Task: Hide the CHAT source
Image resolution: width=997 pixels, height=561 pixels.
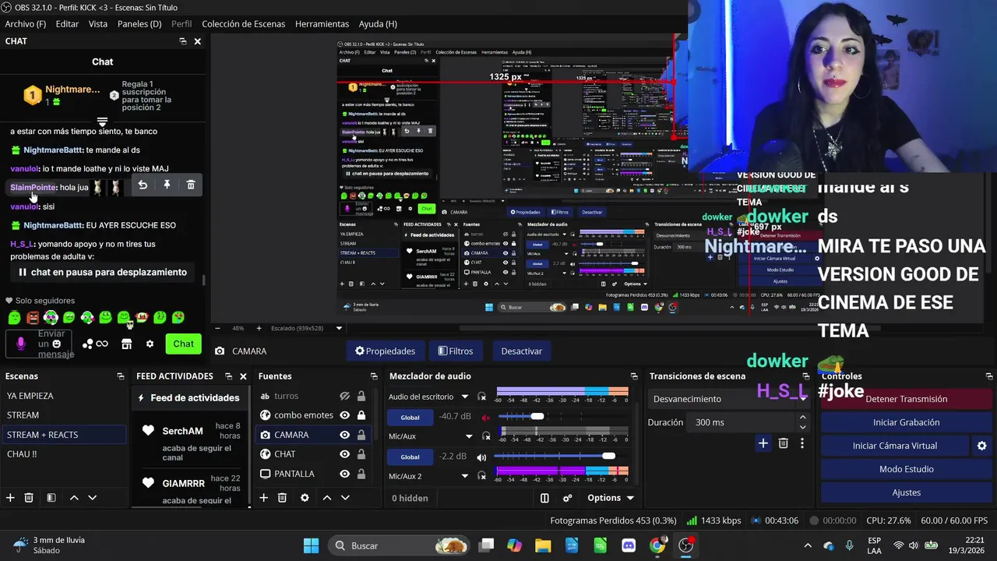Action: point(345,454)
